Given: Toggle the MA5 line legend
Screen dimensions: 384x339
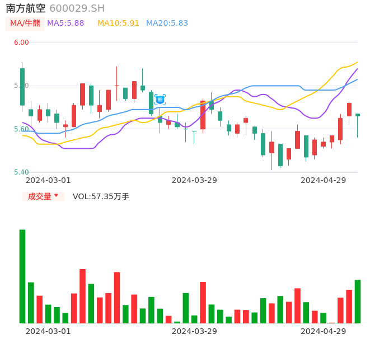Looking at the screenshot, I should coord(65,23).
